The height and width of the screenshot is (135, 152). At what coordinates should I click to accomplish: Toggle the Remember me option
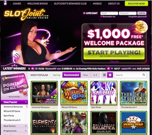click(x=101, y=17)
